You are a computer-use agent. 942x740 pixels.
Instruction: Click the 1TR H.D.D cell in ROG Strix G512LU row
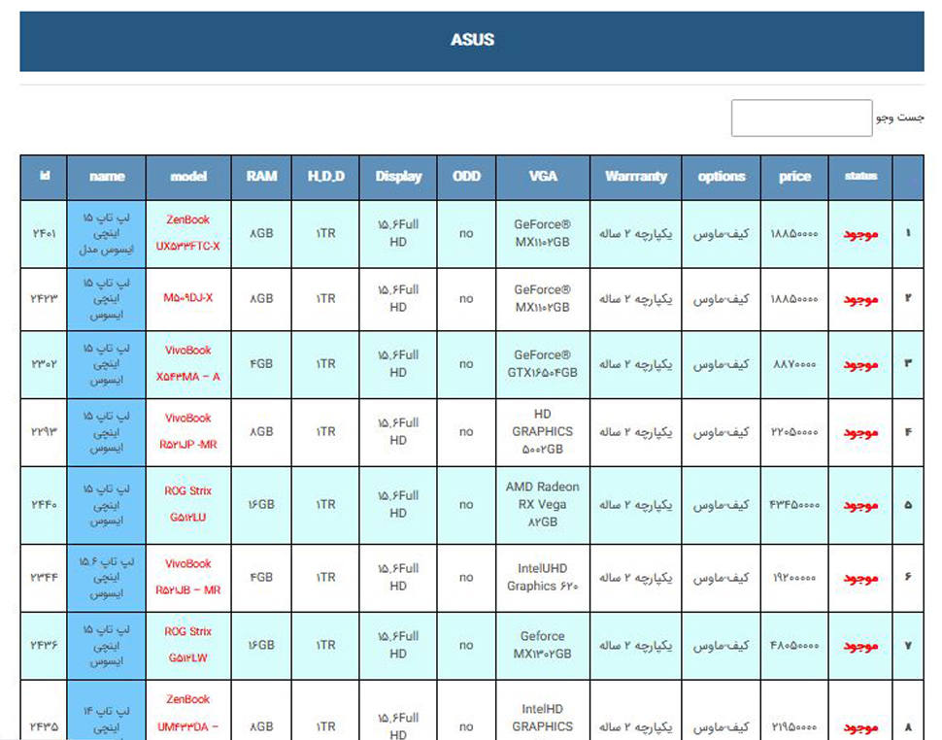point(325,505)
